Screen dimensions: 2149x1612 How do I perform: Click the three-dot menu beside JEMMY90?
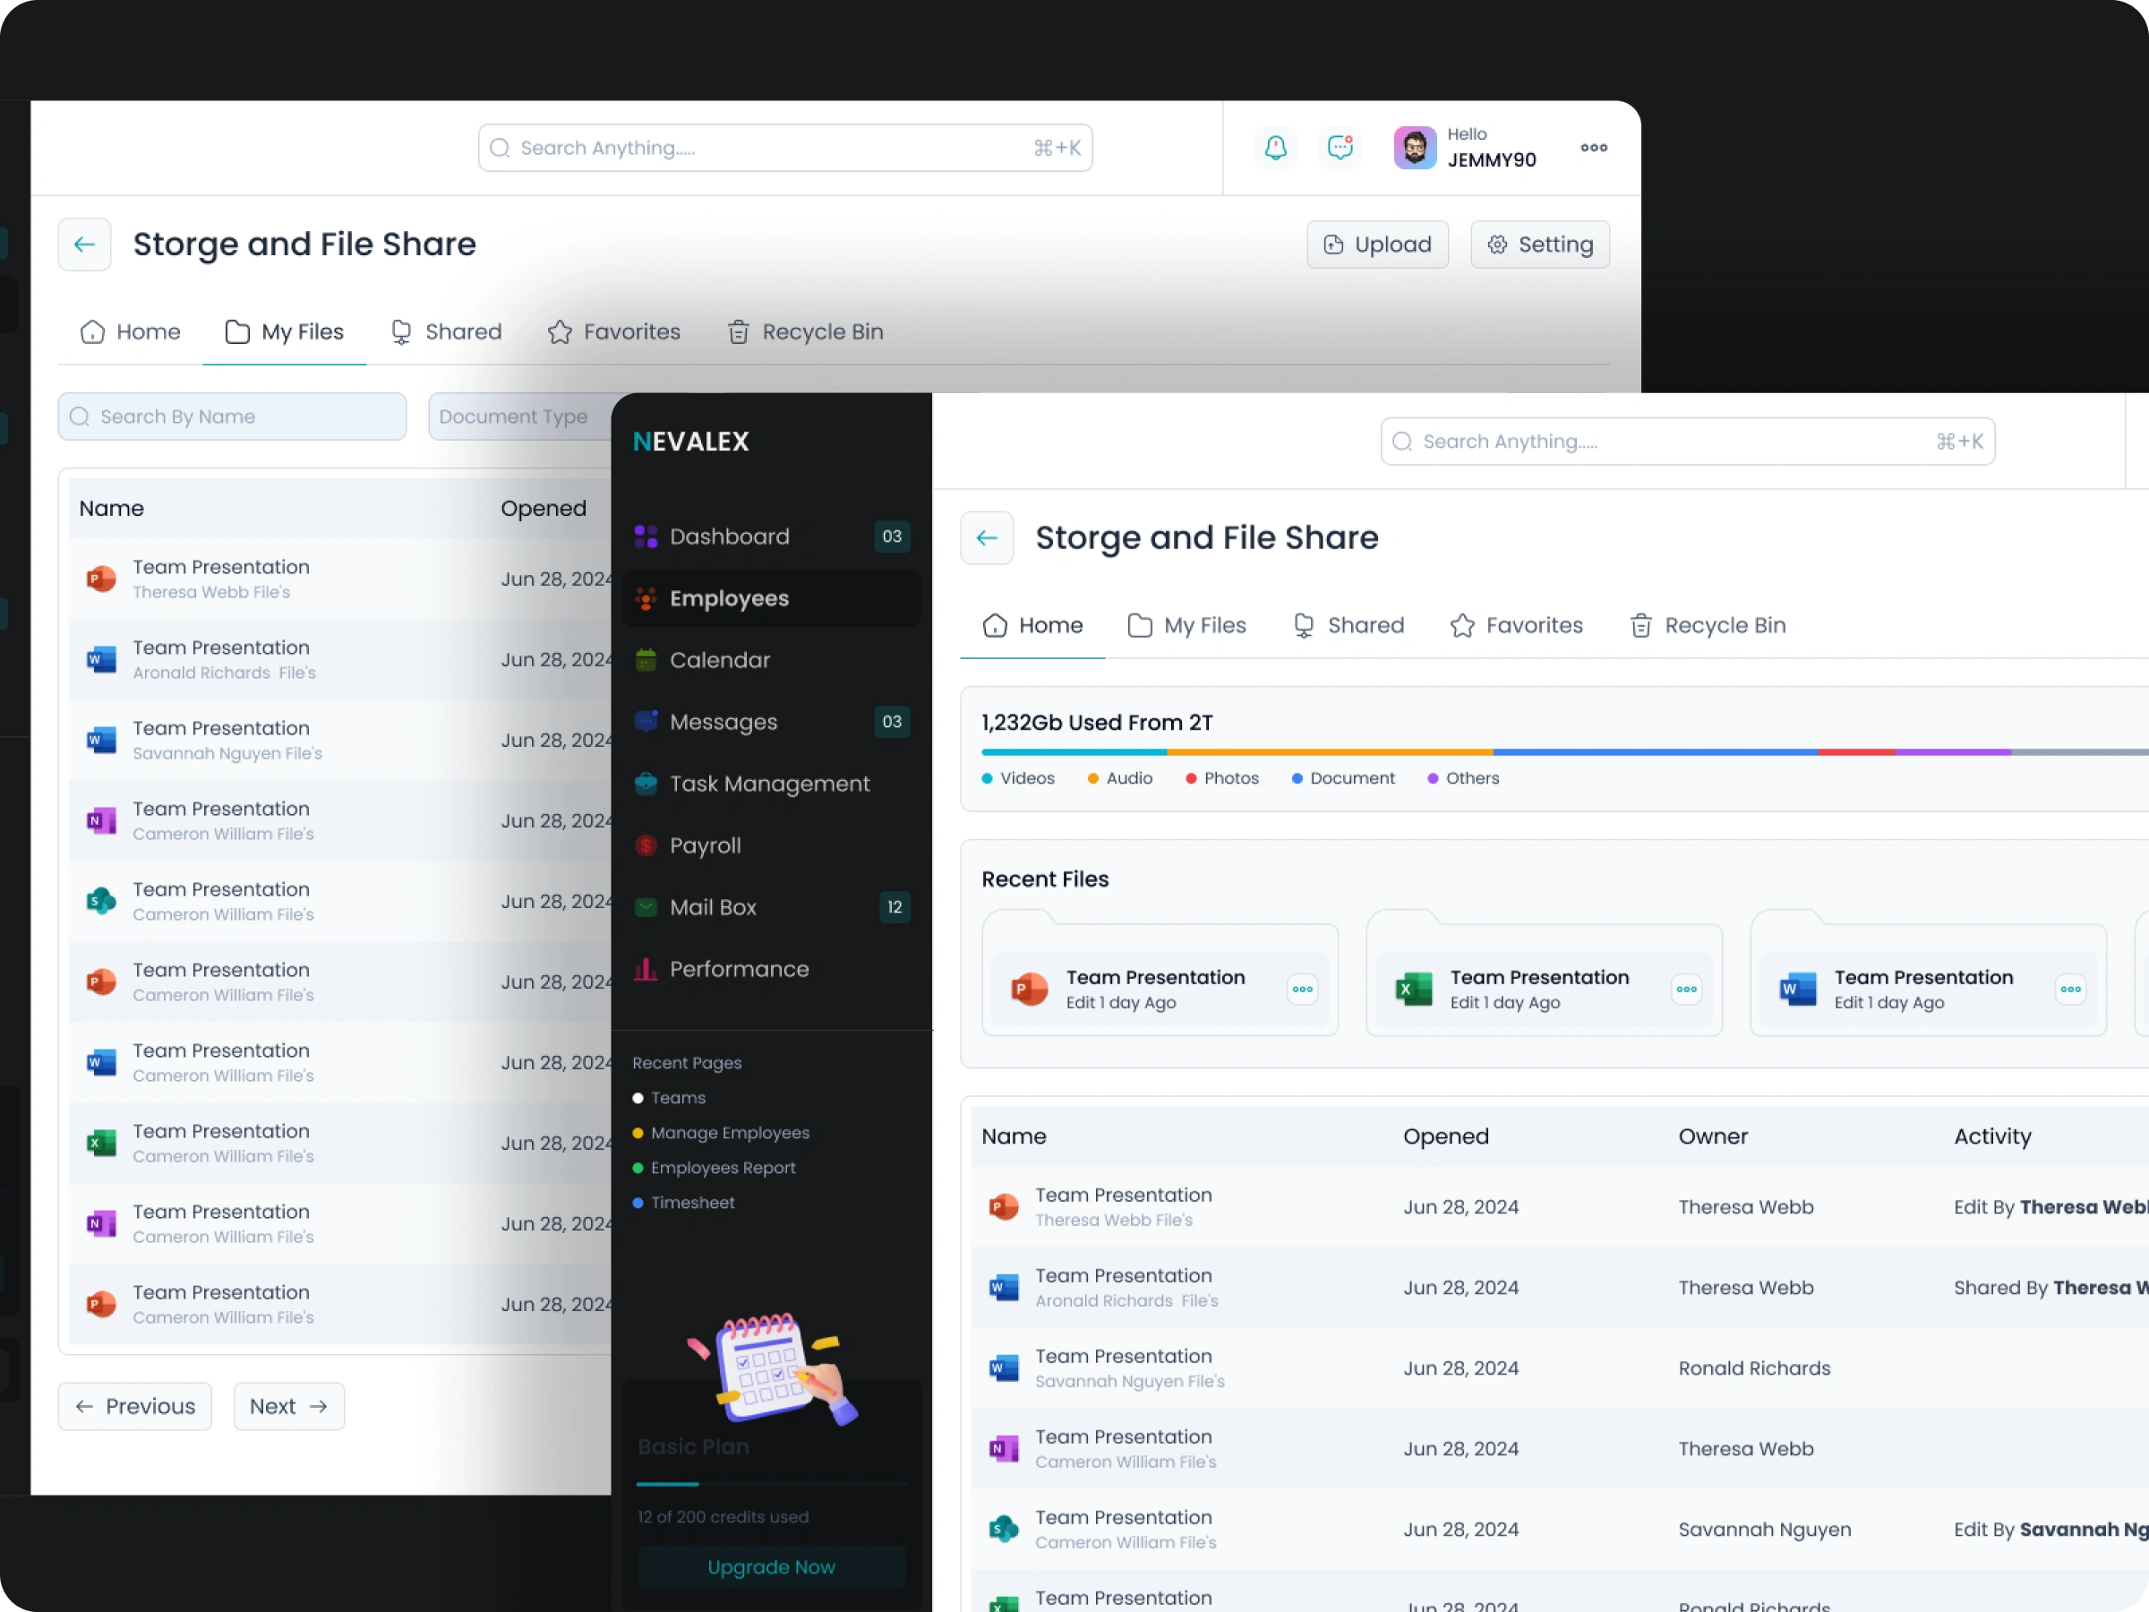point(1593,148)
